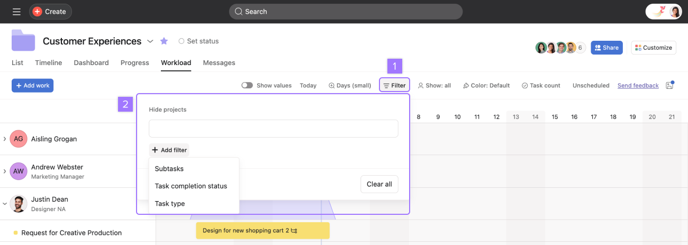Open the hamburger navigation menu
Screen dimensions: 688x245
click(16, 12)
